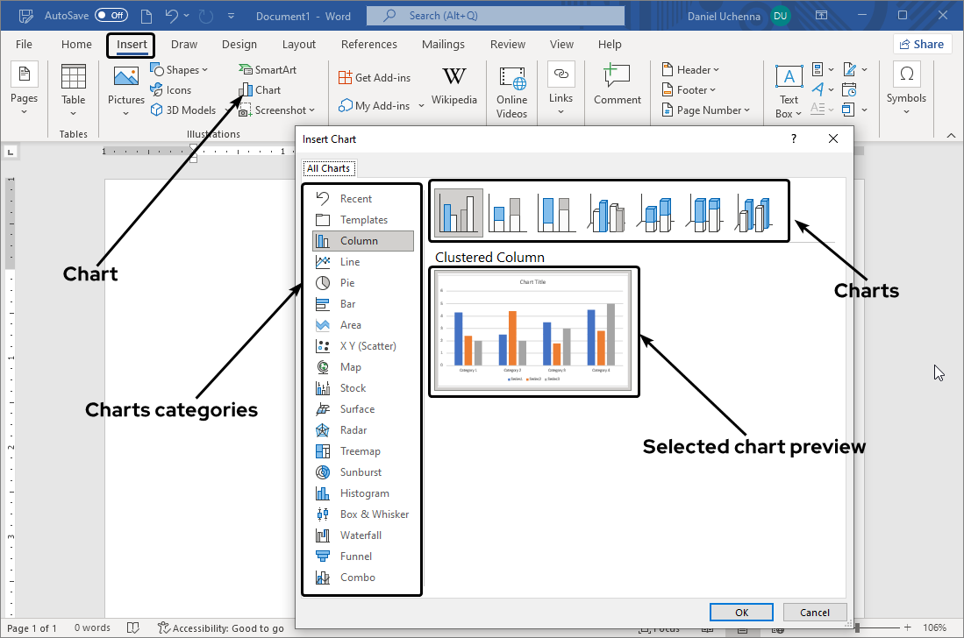Click the Clustered Column chart preview thumbnail
The image size is (964, 638).
tap(533, 331)
